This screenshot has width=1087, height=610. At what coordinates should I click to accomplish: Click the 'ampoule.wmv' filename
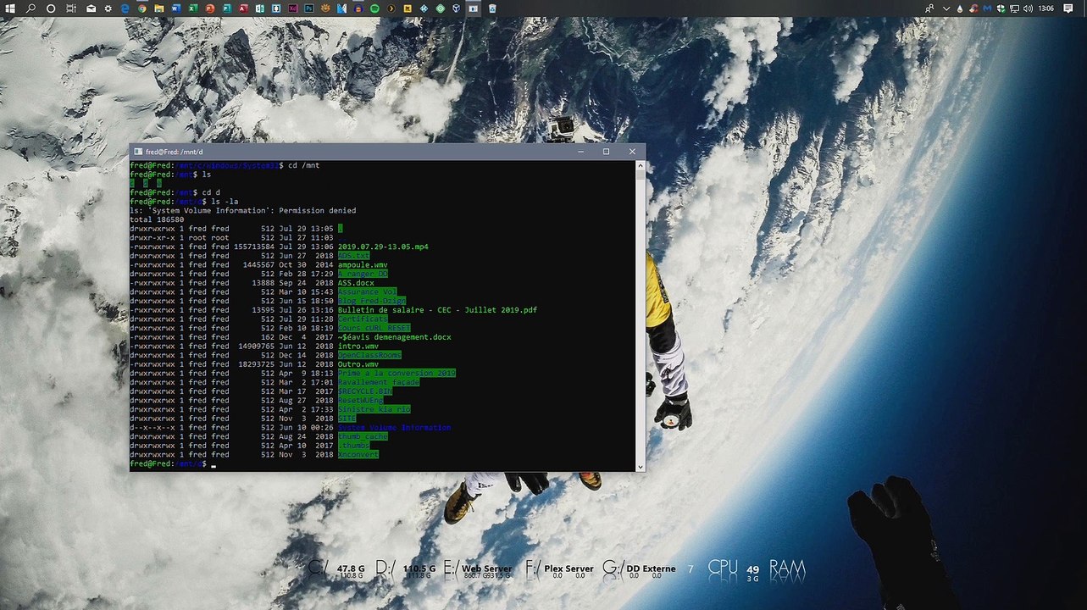363,265
